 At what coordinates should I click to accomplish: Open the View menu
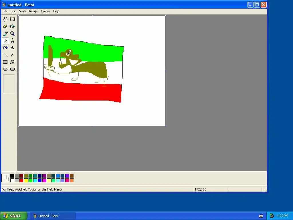22,11
